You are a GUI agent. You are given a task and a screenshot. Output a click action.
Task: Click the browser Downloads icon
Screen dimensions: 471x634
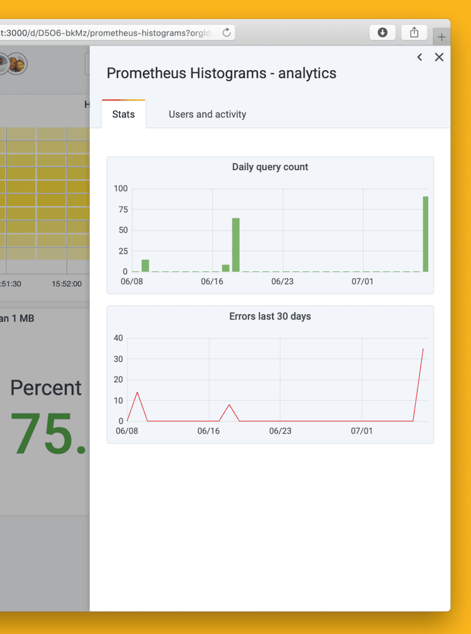(x=383, y=32)
